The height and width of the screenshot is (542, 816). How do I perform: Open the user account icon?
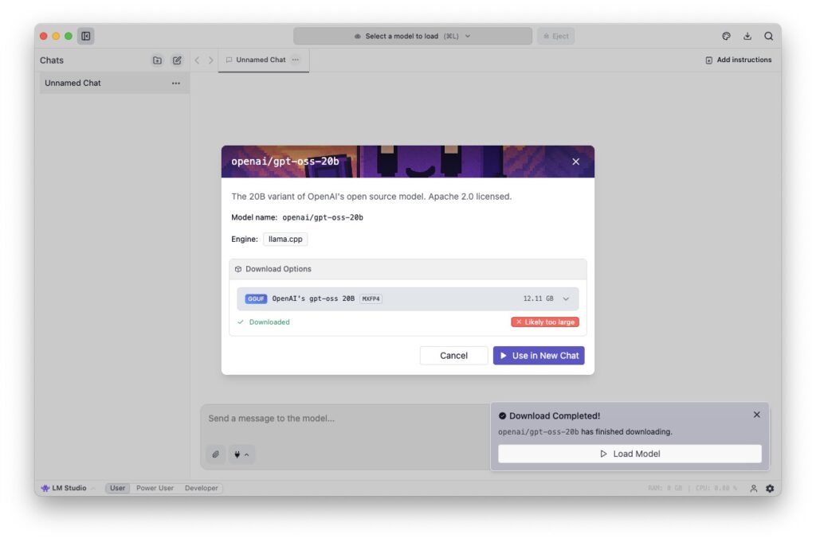(x=753, y=488)
